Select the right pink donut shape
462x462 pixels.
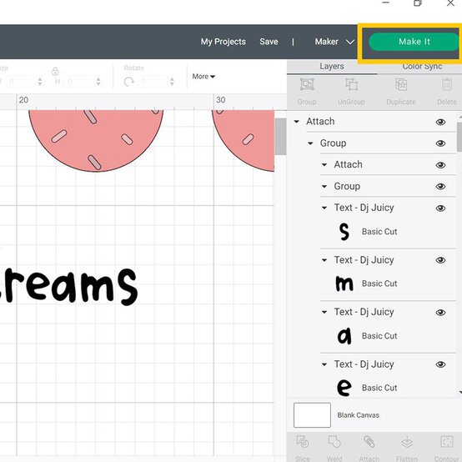click(x=243, y=140)
